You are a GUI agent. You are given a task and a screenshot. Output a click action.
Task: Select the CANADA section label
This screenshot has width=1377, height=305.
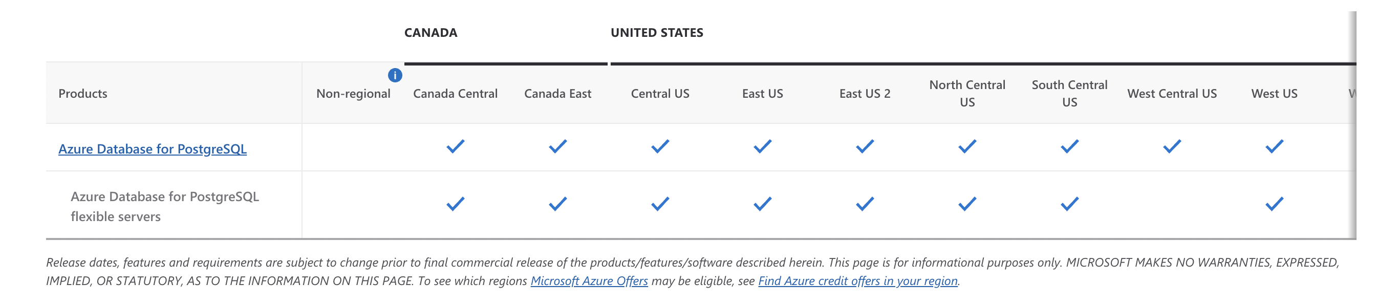tap(431, 33)
